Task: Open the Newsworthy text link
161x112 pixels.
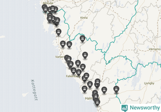Action: coord(145,108)
